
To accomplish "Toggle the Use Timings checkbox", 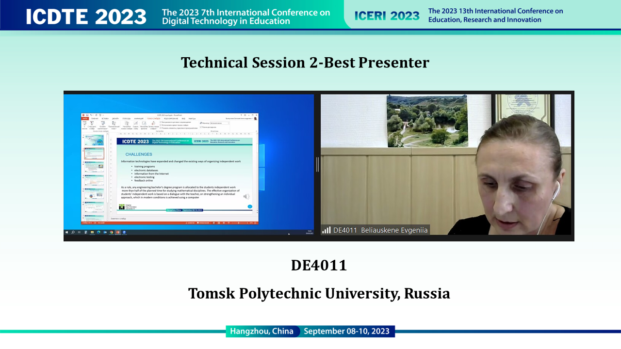I will (161, 125).
